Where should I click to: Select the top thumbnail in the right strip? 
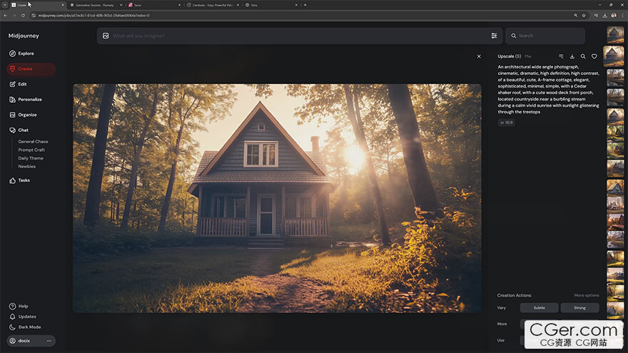click(x=614, y=34)
